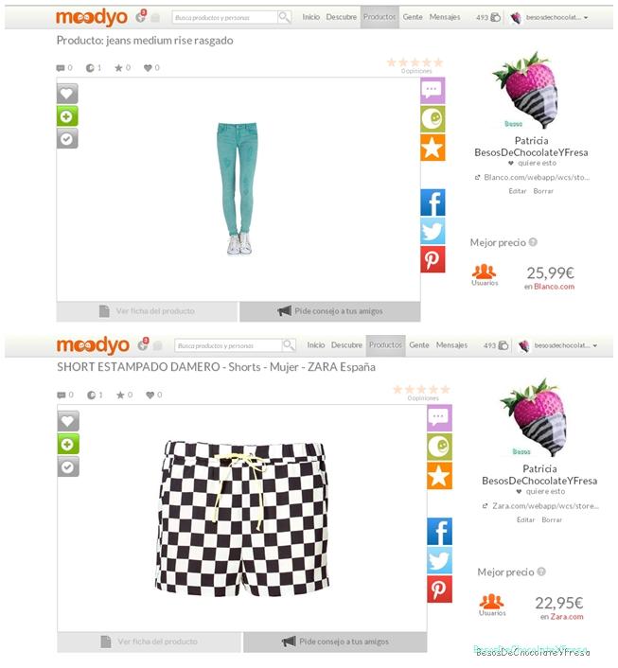Open the Blanco.com price link
The image size is (618, 668).
coord(554,287)
